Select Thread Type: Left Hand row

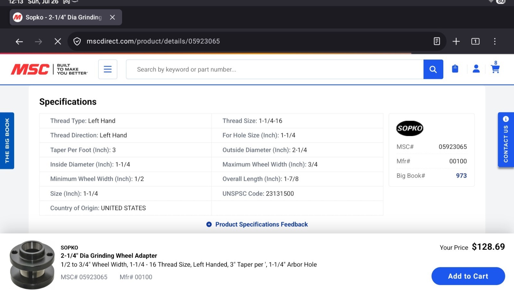(125, 121)
